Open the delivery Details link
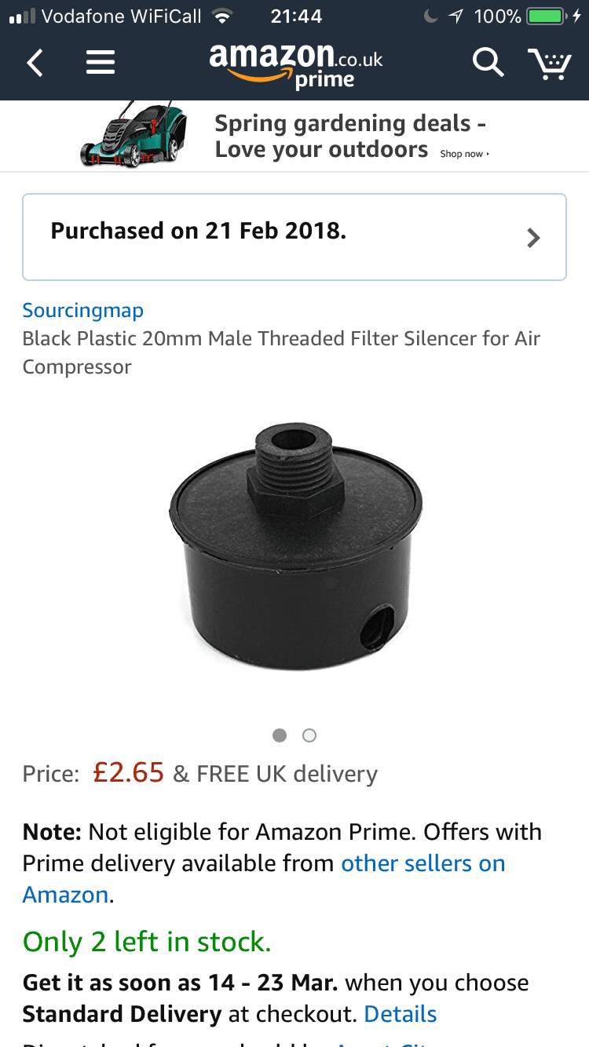The image size is (589, 1047). tap(401, 1014)
